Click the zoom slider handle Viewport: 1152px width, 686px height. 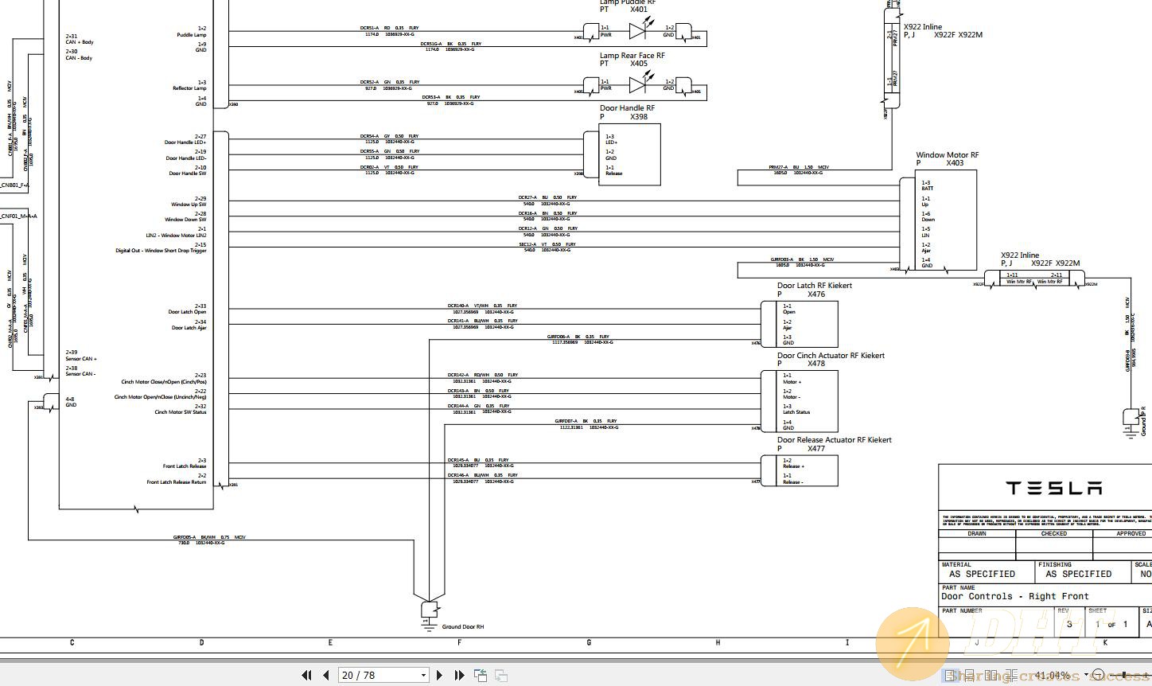click(1123, 675)
